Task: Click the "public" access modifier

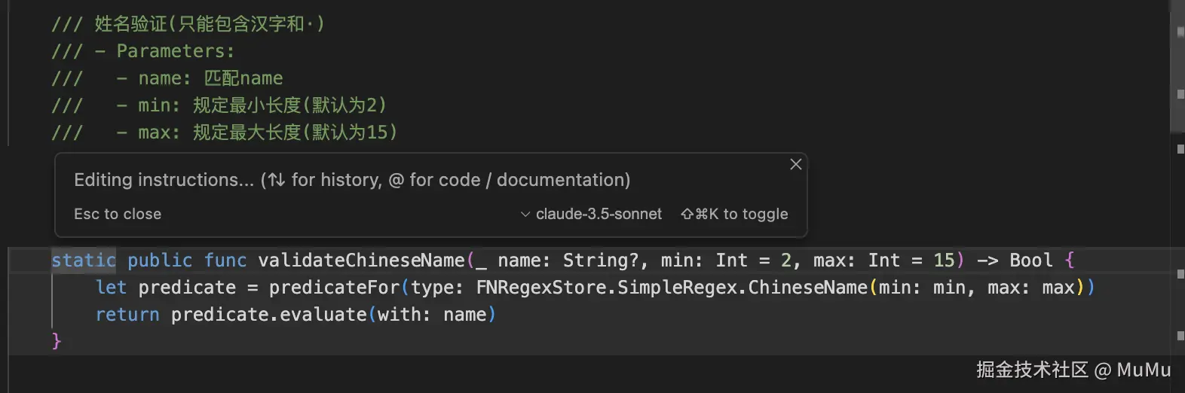Action: (x=160, y=260)
